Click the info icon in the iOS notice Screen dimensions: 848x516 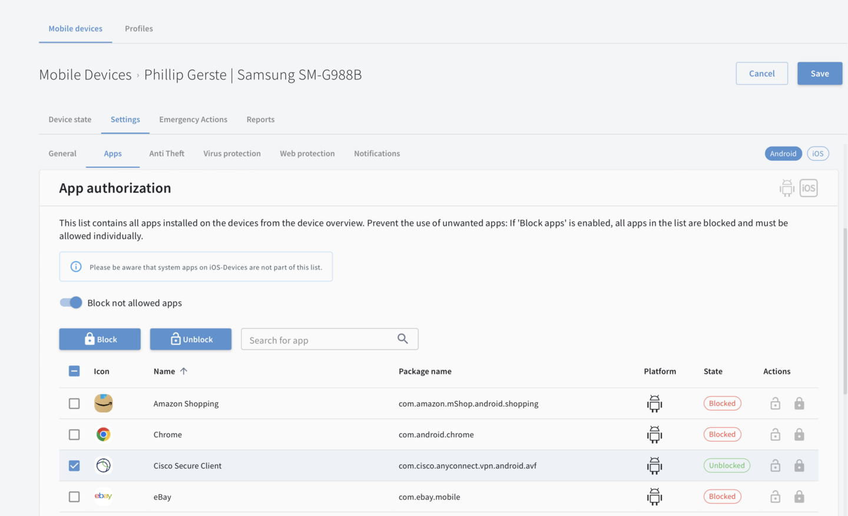tap(76, 267)
